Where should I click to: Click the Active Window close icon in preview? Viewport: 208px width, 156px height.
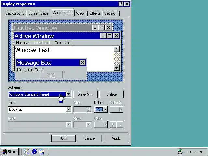coord(116,36)
